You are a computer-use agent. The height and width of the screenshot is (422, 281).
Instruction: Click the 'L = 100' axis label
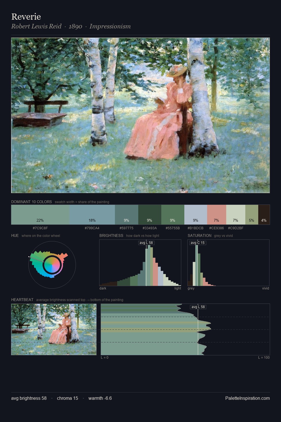264,358
